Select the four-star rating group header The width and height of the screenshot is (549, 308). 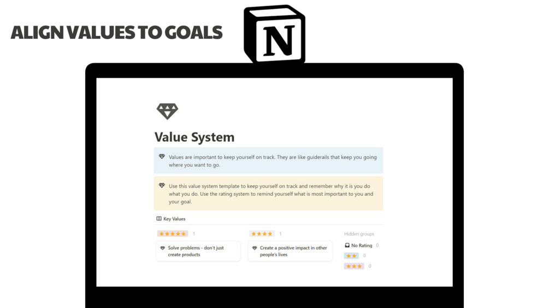(262, 234)
